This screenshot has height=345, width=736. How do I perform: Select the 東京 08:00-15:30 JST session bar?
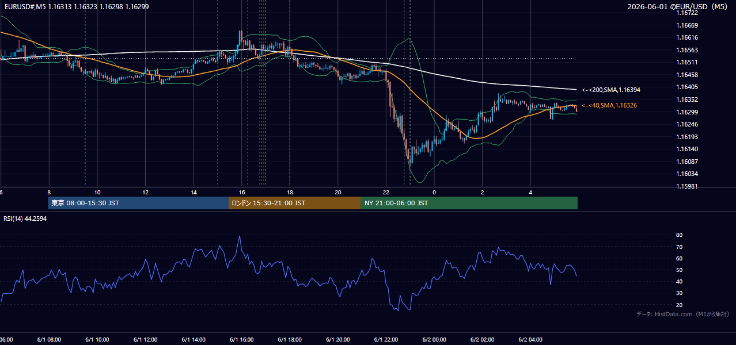click(x=138, y=203)
